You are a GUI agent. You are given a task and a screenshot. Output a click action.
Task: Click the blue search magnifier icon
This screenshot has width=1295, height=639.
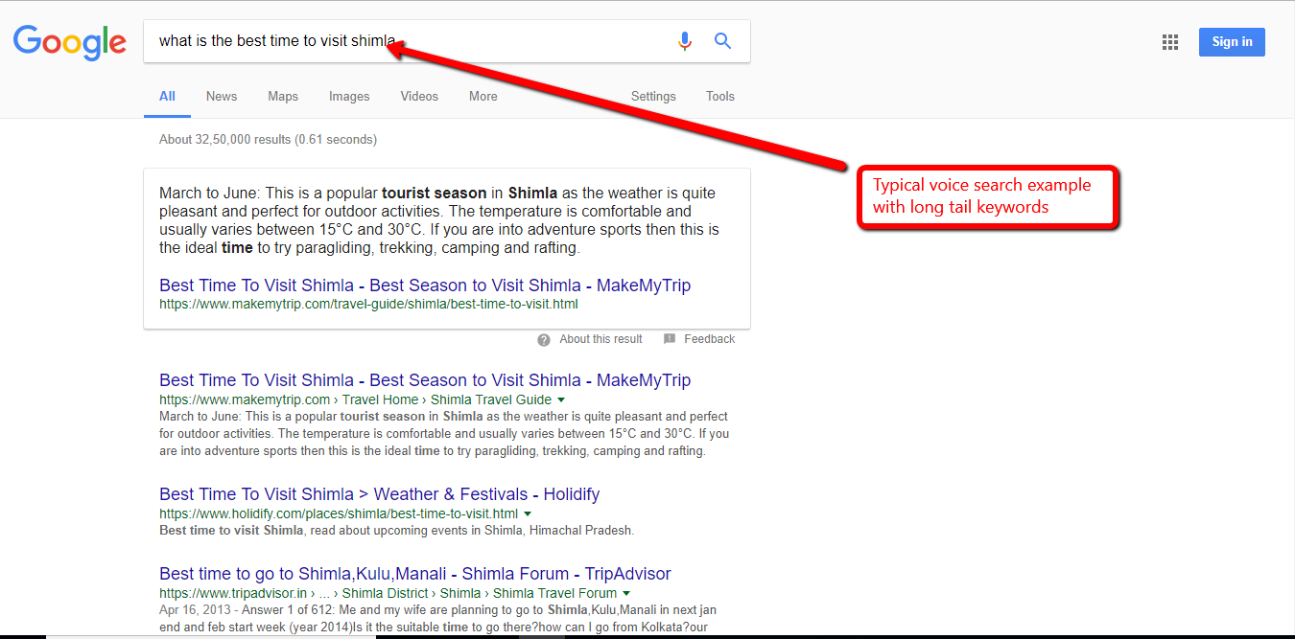point(723,41)
